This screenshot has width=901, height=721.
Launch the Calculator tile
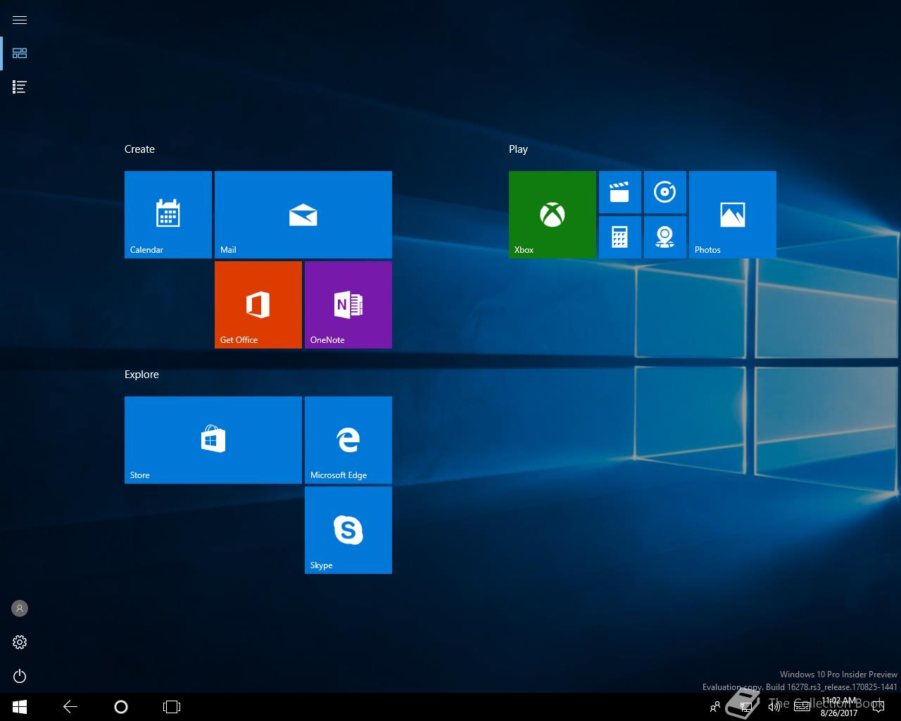click(x=620, y=237)
